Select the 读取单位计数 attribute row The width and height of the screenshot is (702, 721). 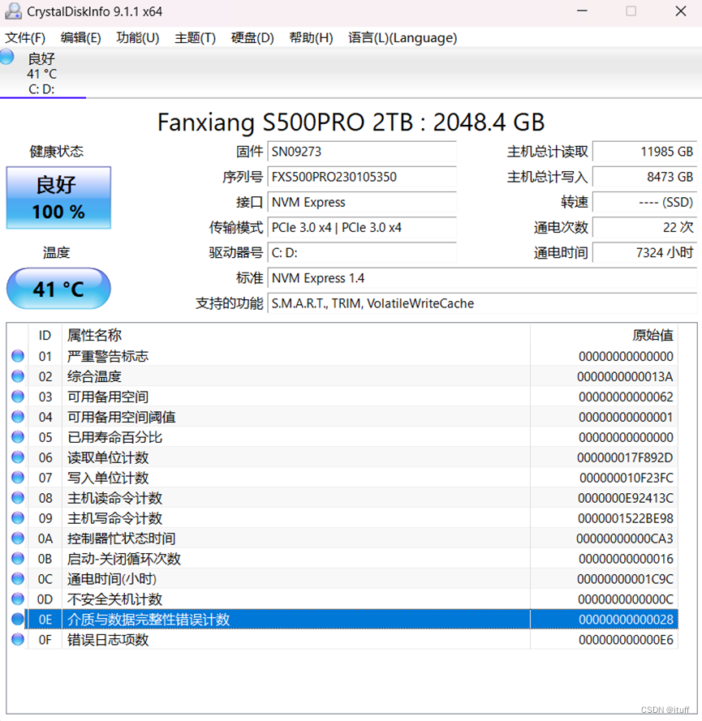click(x=342, y=457)
